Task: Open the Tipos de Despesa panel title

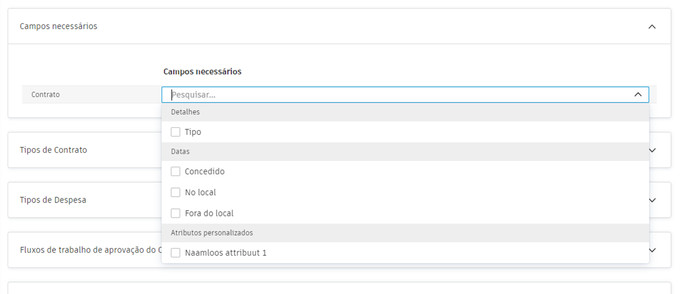Action: point(53,200)
